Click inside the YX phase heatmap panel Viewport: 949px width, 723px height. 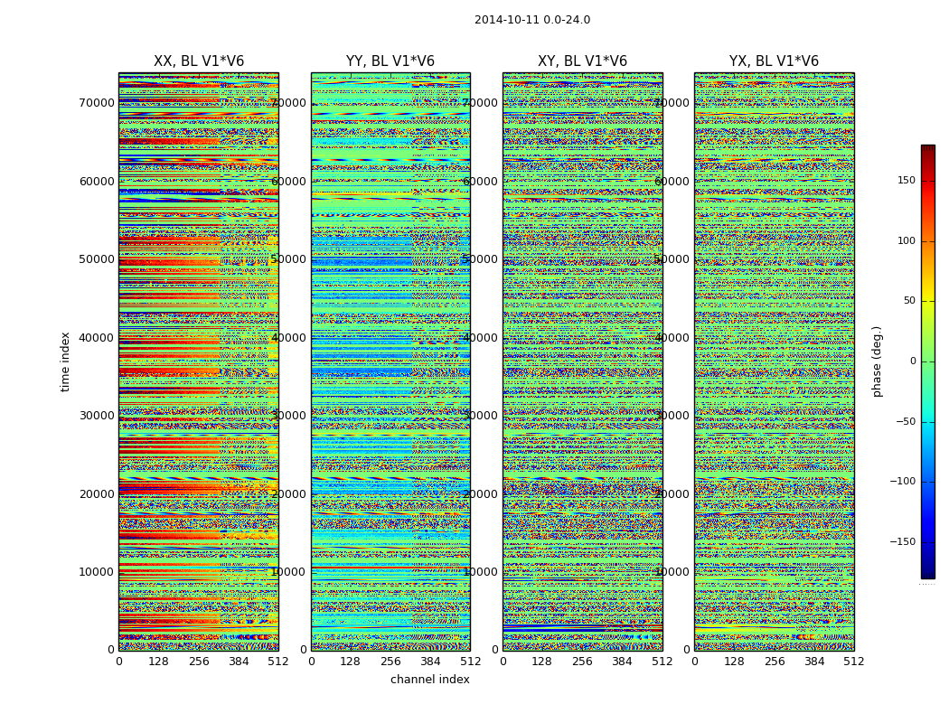(774, 361)
